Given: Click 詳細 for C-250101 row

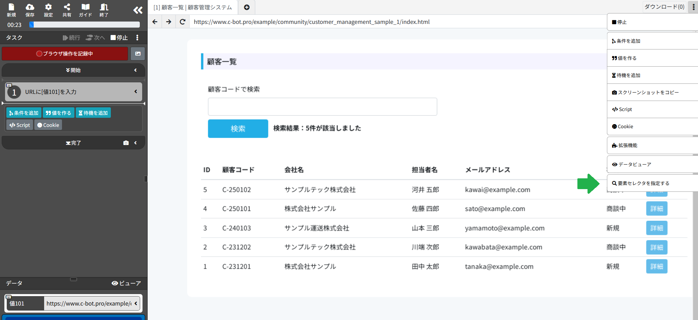Looking at the screenshot, I should point(657,209).
